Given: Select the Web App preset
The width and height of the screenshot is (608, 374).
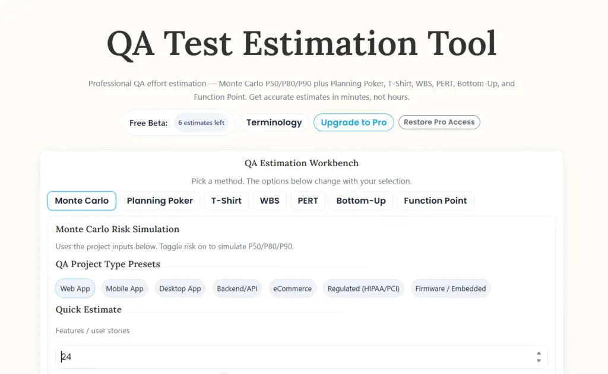Looking at the screenshot, I should click(x=75, y=289).
